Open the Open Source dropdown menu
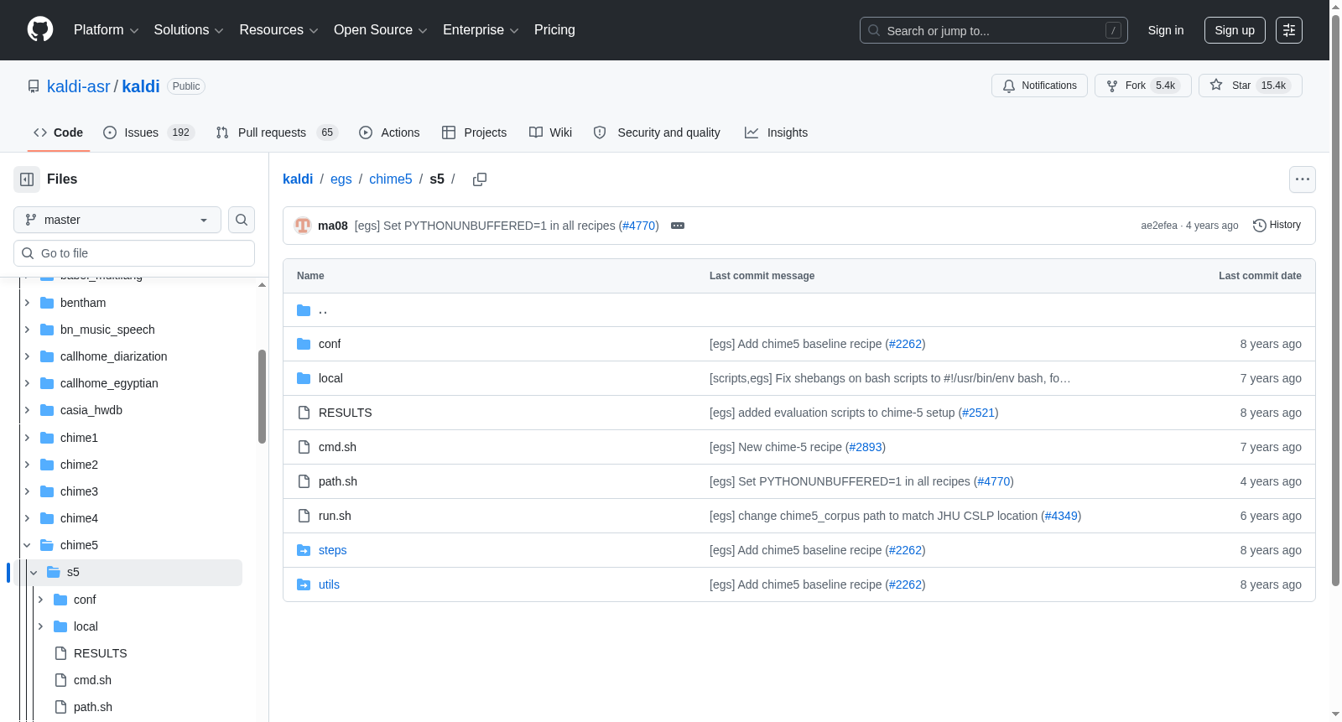The height and width of the screenshot is (722, 1342). 381,30
